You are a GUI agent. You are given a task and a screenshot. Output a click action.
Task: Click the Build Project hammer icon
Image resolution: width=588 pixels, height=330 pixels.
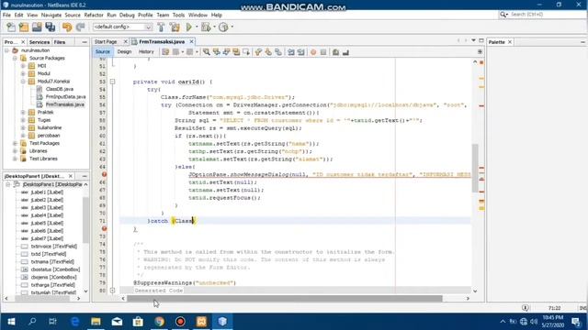[161, 27]
